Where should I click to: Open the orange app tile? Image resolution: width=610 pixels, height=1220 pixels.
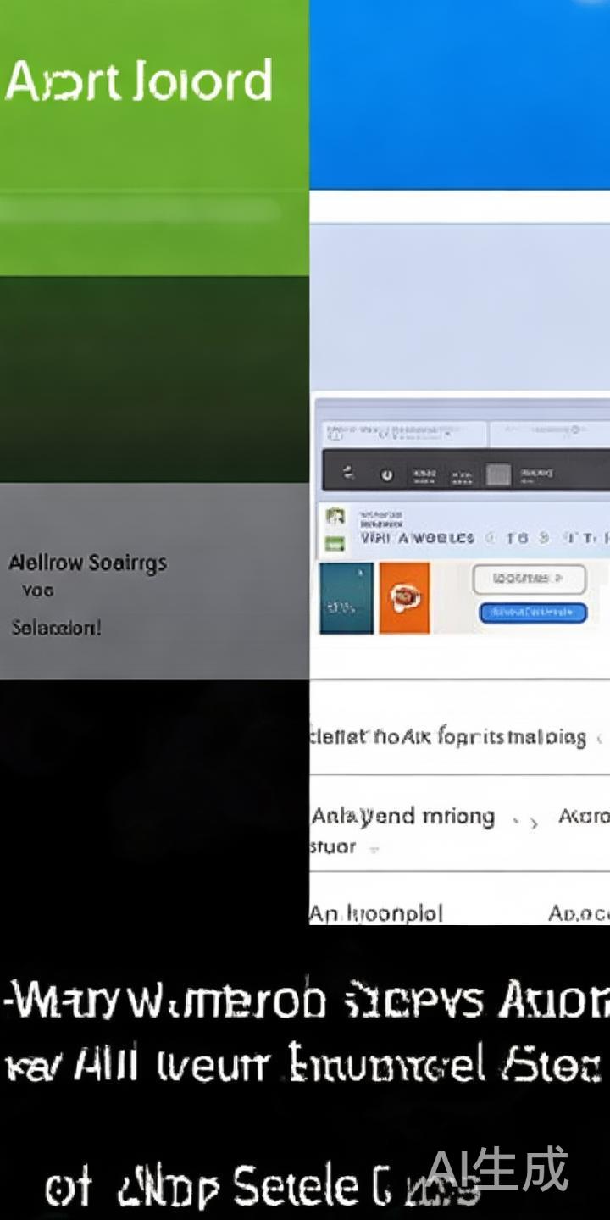(404, 598)
